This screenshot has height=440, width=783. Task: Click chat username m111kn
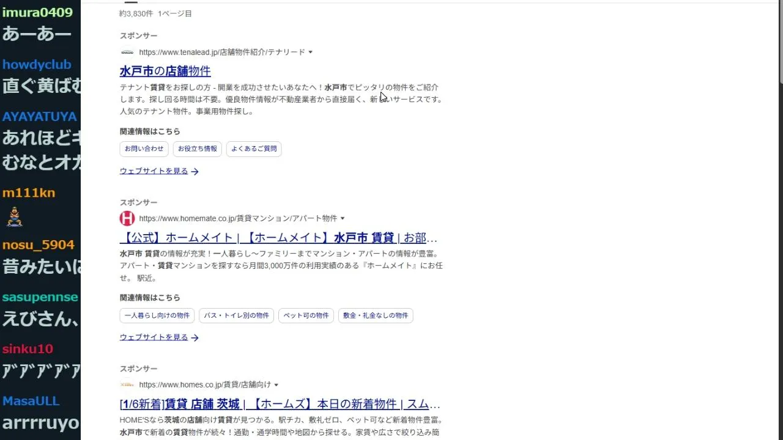pyautogui.click(x=29, y=193)
